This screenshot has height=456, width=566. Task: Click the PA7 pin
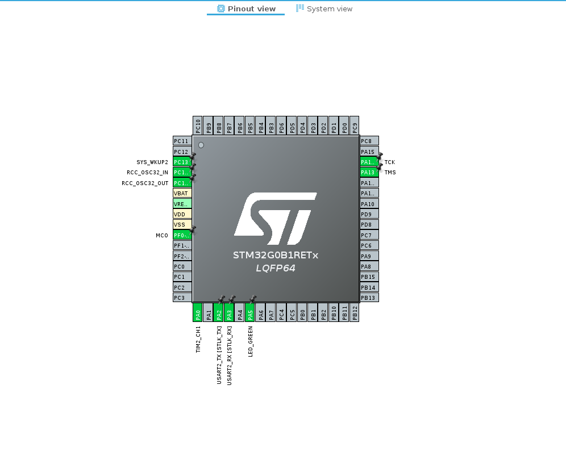[x=270, y=312]
